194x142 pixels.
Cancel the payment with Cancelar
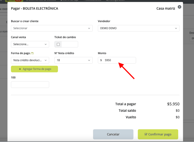coord(113,134)
